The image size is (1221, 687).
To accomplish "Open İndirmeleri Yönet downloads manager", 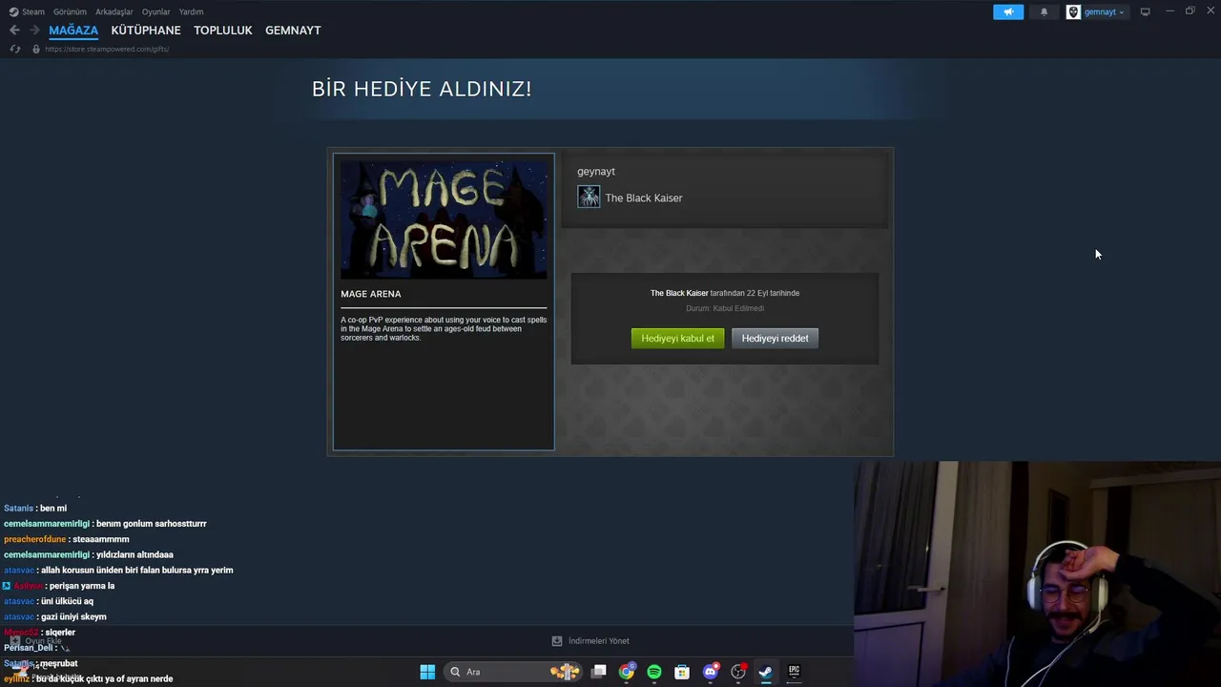I will (599, 641).
